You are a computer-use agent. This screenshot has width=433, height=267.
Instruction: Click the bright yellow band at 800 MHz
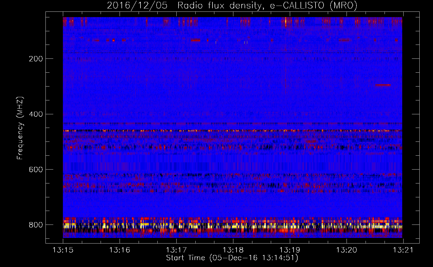click(233, 226)
